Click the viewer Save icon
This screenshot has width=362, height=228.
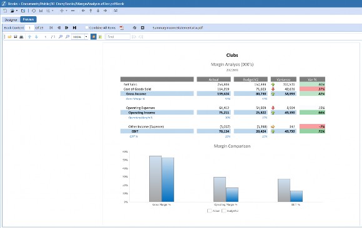pyautogui.click(x=16, y=37)
